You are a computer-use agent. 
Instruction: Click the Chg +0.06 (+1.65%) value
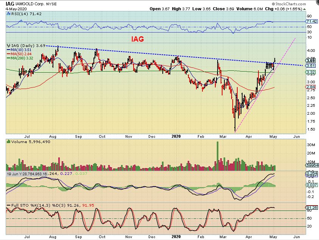click(283, 9)
